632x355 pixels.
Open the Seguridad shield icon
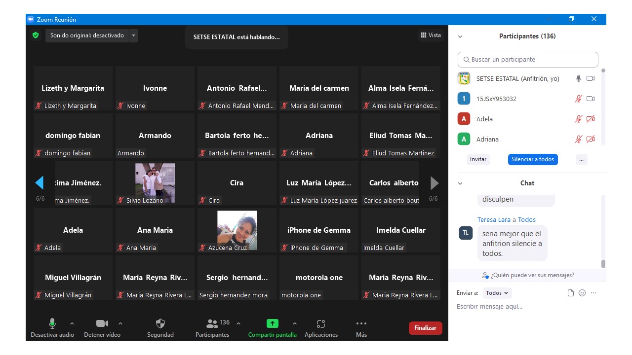click(160, 324)
